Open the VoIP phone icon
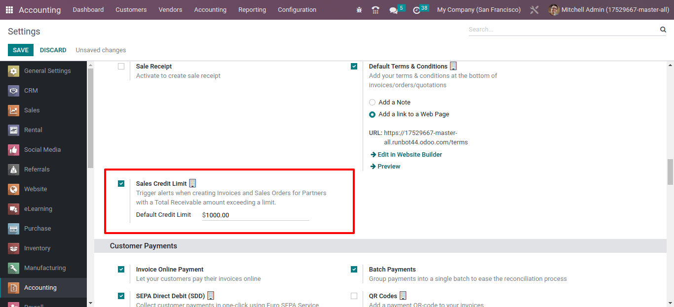The width and height of the screenshot is (674, 307). click(x=375, y=10)
